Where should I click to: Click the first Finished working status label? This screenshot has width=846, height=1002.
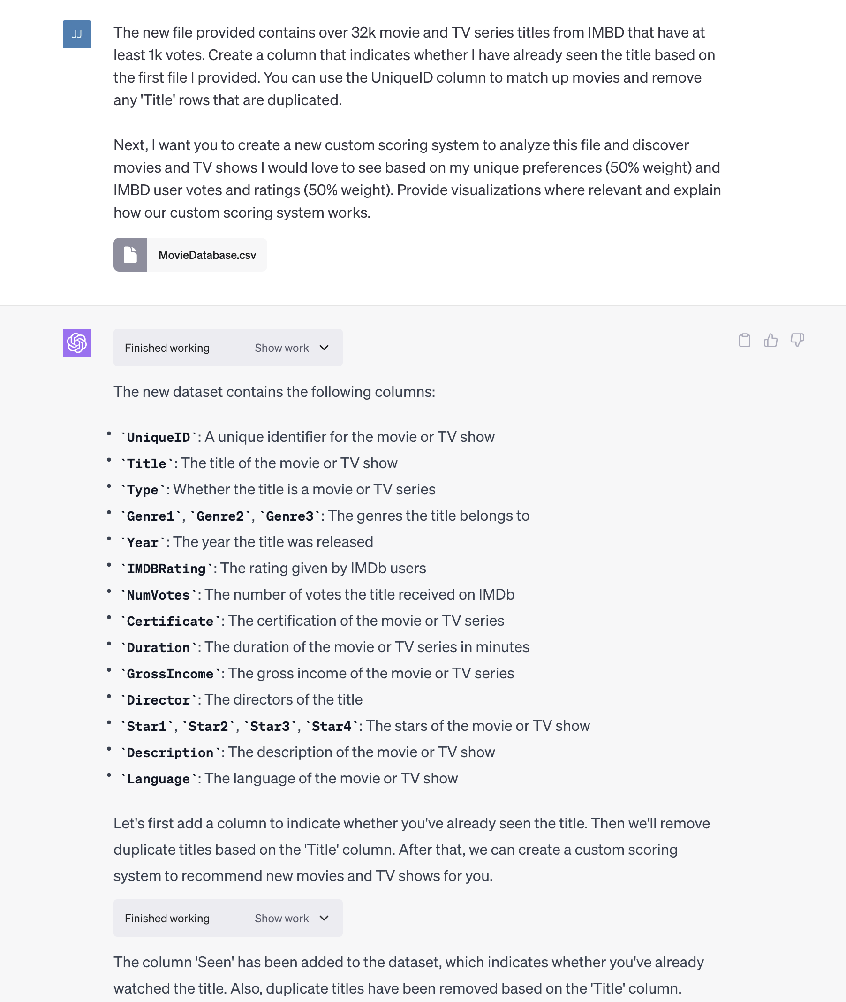pyautogui.click(x=167, y=348)
